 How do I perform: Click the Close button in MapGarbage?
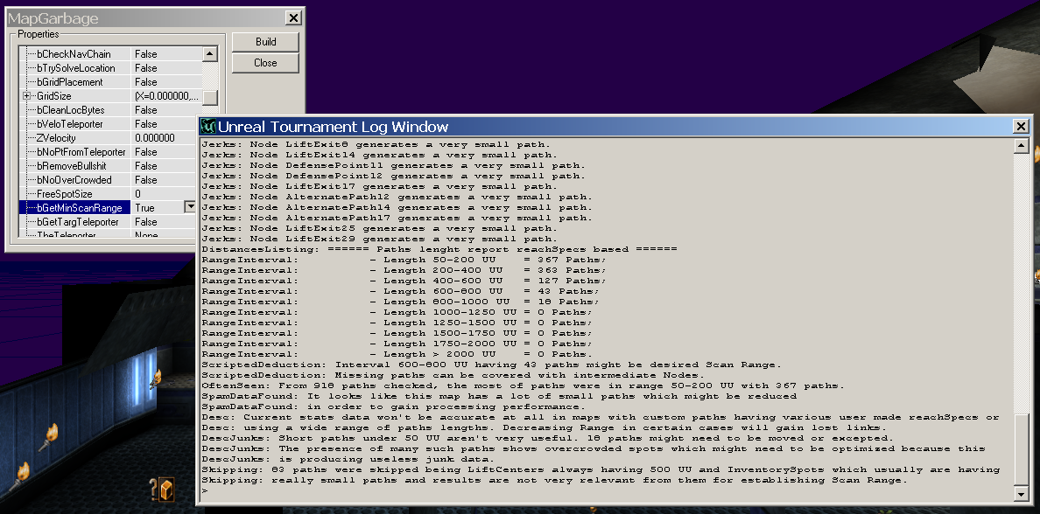pyautogui.click(x=264, y=62)
